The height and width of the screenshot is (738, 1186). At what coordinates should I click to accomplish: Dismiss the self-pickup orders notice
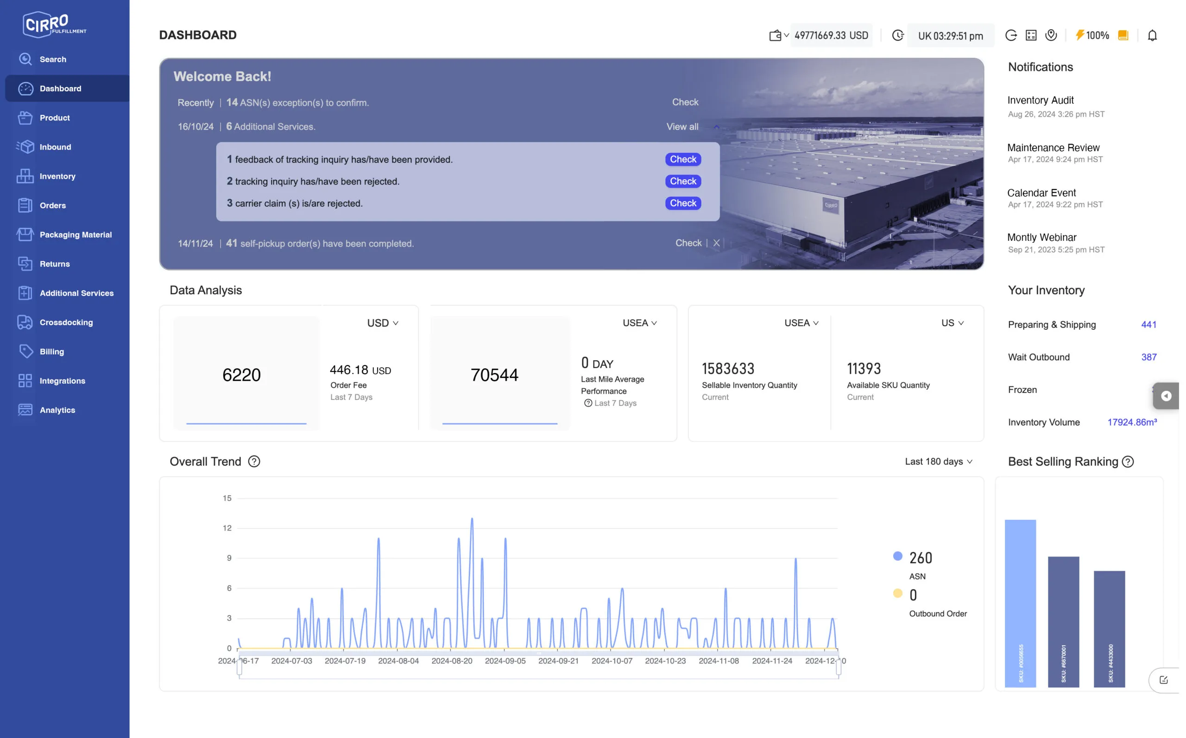click(716, 243)
